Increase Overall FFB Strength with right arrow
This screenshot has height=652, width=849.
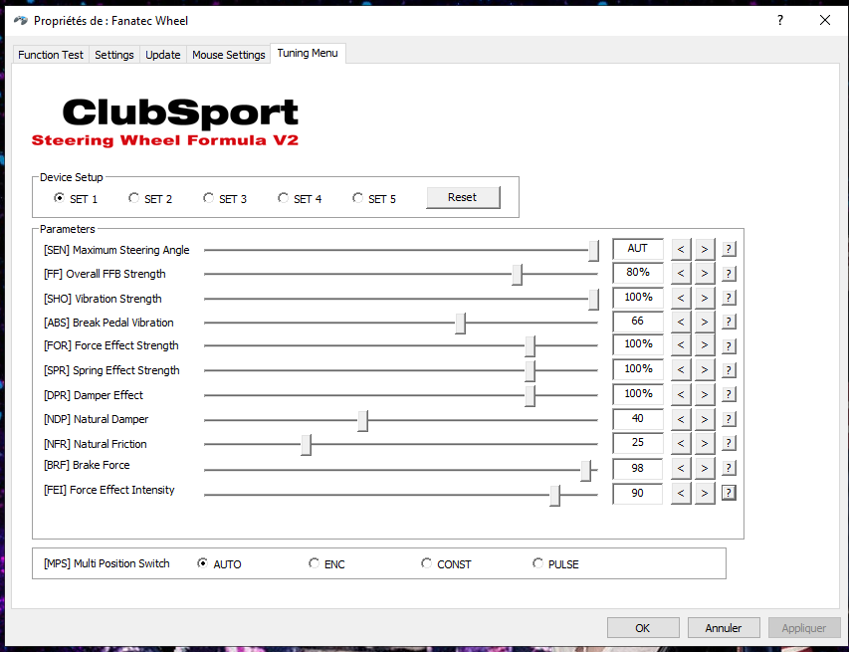(705, 274)
